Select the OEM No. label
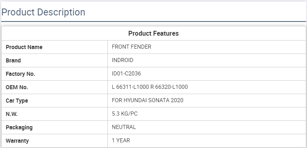 pos(17,87)
